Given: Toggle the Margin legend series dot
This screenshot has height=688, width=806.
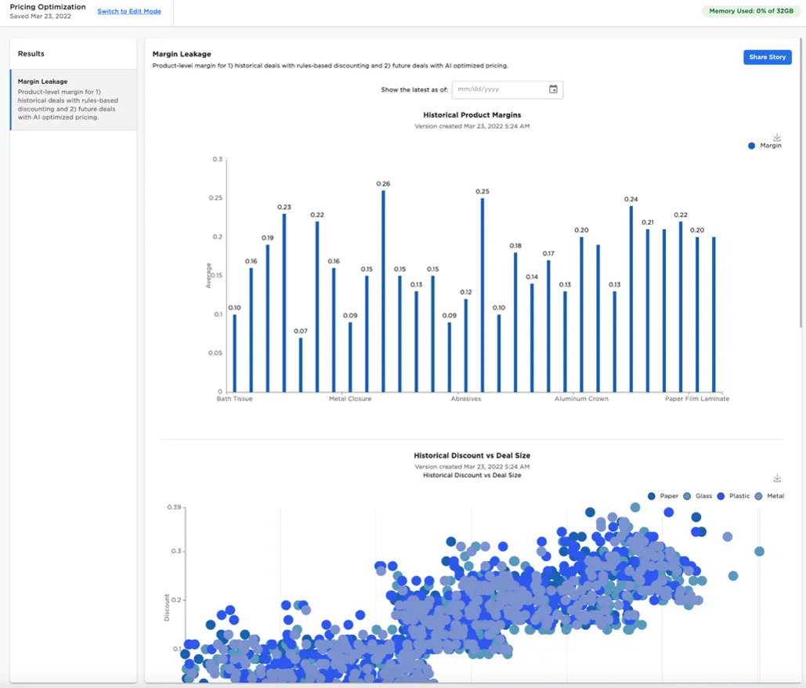Looking at the screenshot, I should pyautogui.click(x=752, y=146).
